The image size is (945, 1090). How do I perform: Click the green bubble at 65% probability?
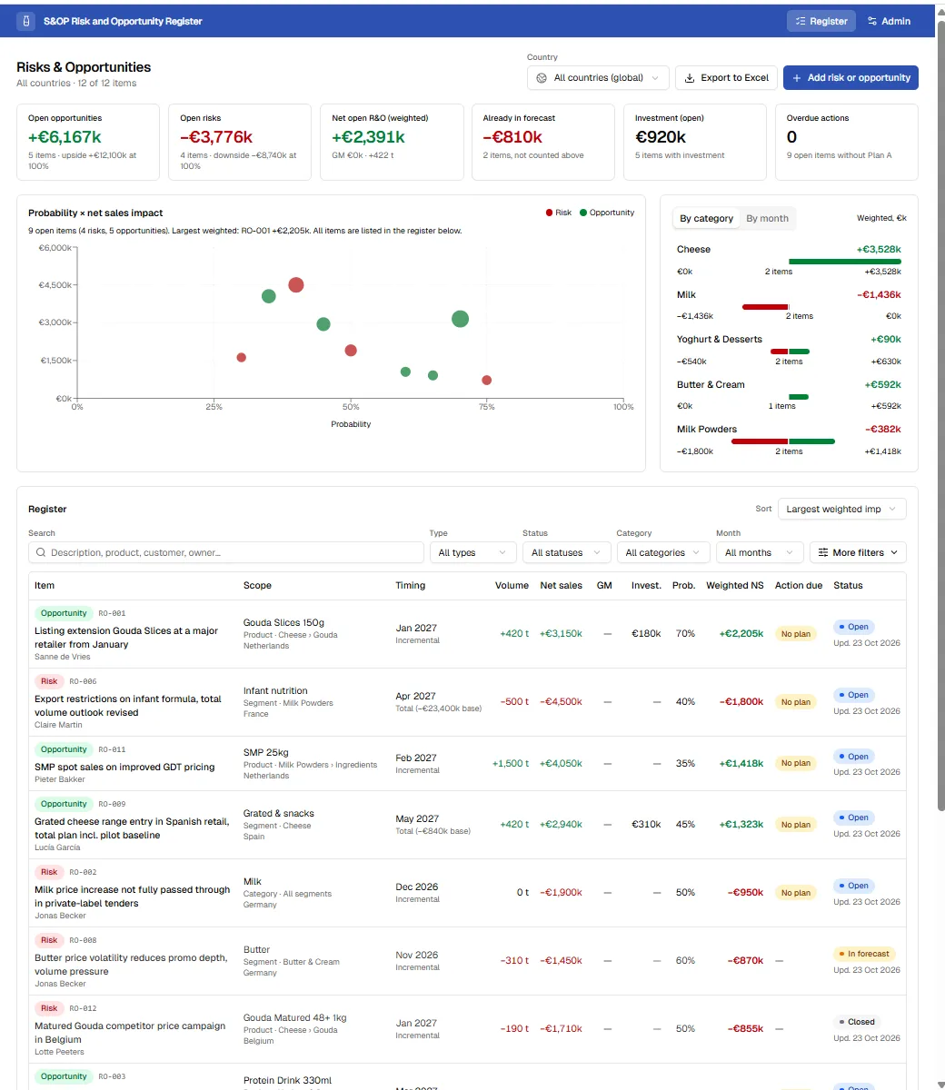coord(433,375)
